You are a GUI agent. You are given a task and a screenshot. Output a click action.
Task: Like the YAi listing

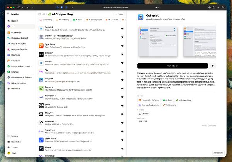click(122, 71)
